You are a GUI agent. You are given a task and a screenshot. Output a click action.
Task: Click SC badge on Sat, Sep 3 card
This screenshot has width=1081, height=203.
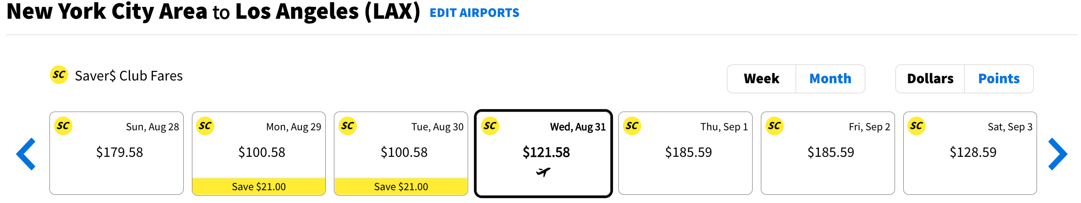[917, 126]
